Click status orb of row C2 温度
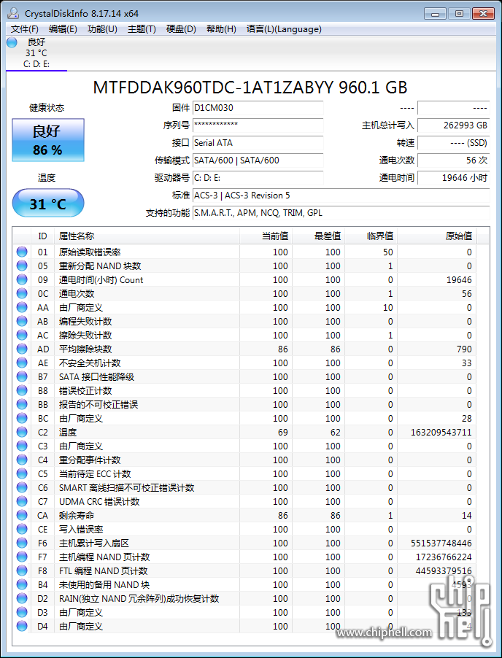 (x=22, y=433)
